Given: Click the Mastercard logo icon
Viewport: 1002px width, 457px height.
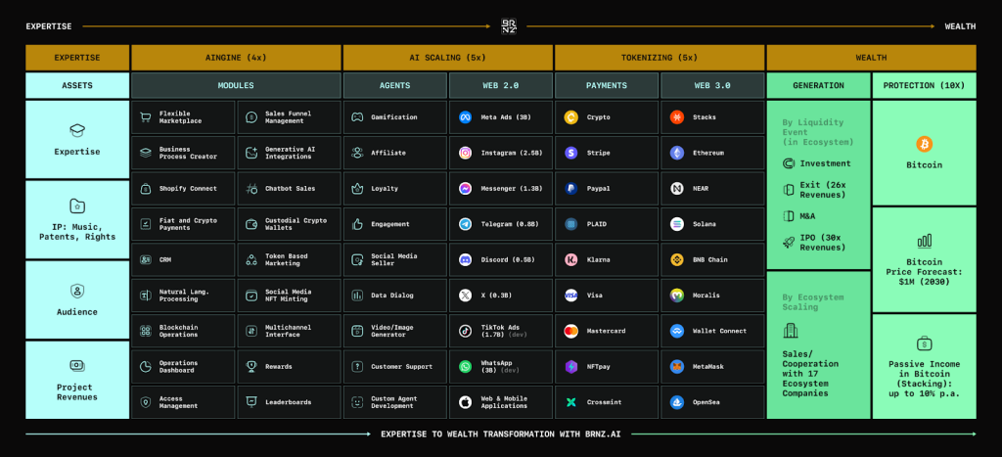Looking at the screenshot, I should coord(571,331).
